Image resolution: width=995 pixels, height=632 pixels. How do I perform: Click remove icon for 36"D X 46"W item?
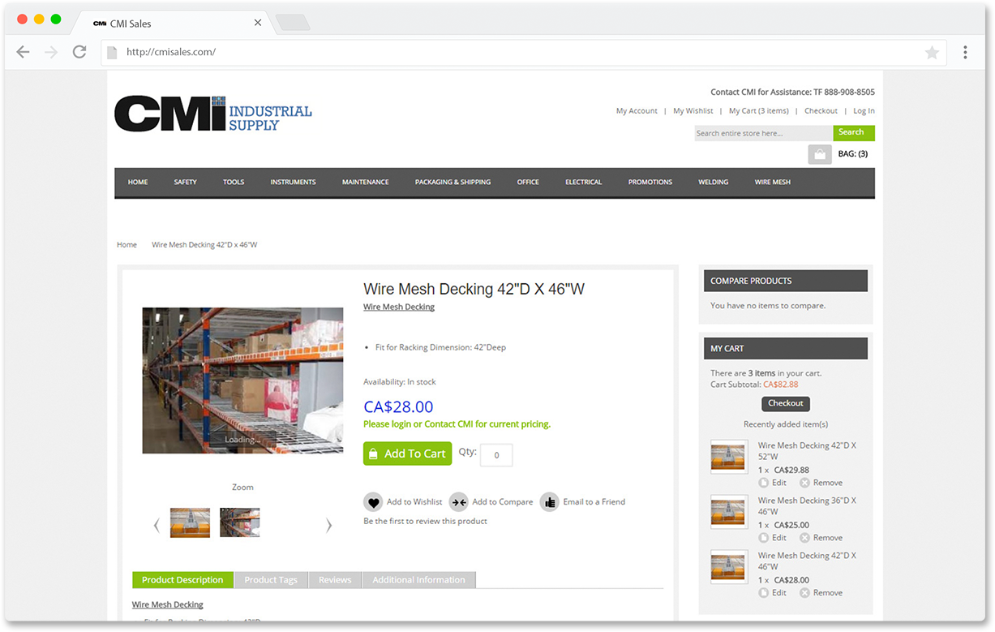[x=804, y=538]
